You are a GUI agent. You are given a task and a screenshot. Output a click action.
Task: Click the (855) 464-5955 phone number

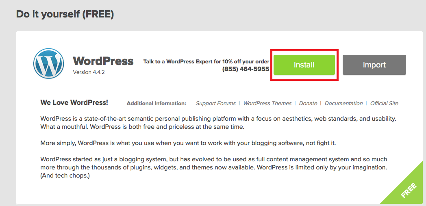pos(246,69)
